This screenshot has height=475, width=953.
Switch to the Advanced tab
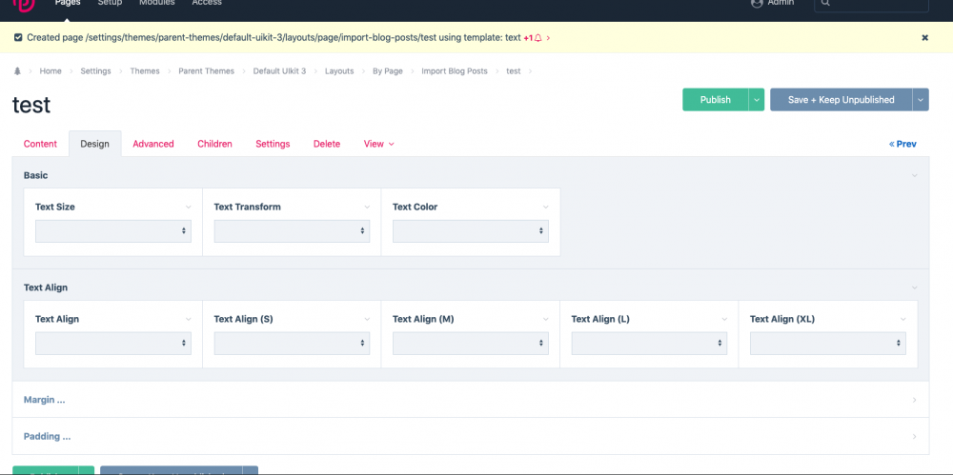[153, 144]
